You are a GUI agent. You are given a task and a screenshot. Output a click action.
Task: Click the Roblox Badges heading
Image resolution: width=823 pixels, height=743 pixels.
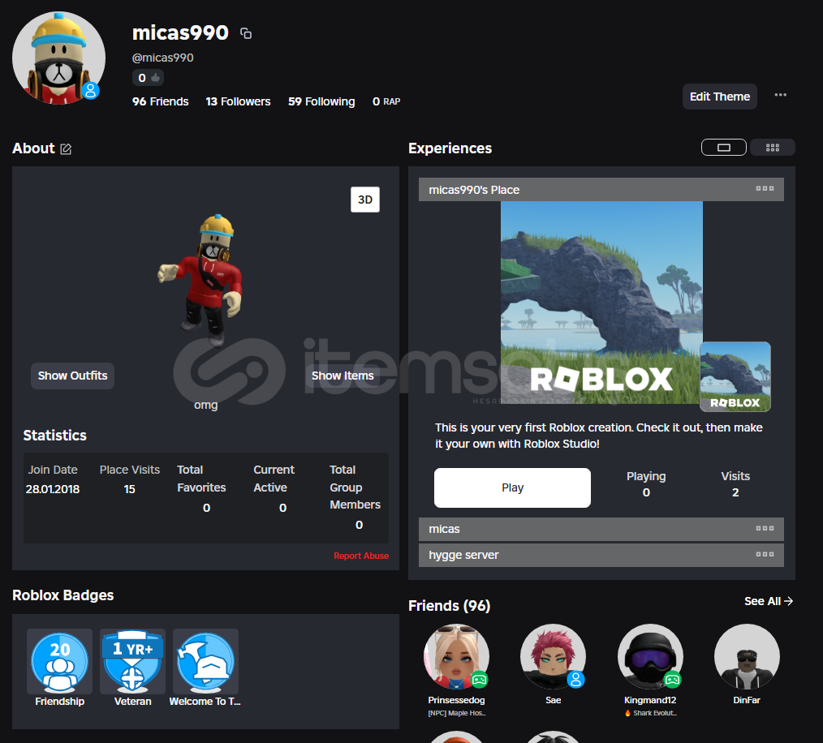(x=63, y=595)
